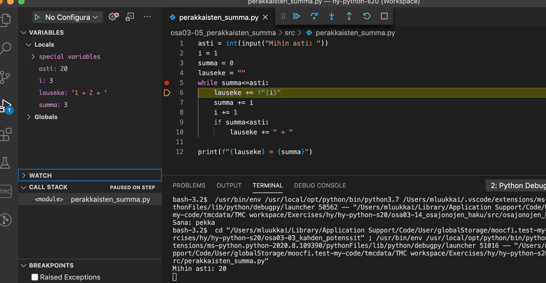Click the src breadcrumb link
This screenshot has height=283, width=546.
tap(290, 33)
